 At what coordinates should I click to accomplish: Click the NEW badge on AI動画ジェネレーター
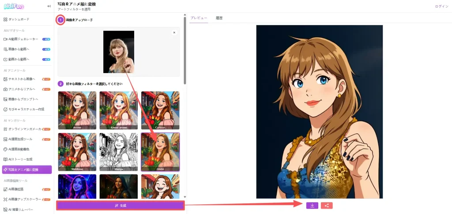(46, 39)
